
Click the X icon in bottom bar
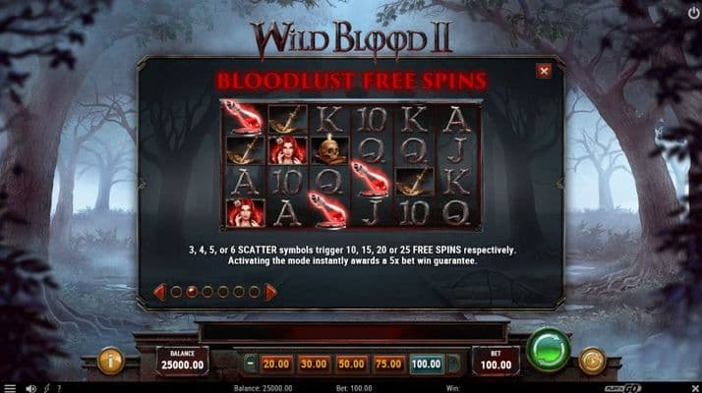tap(695, 388)
